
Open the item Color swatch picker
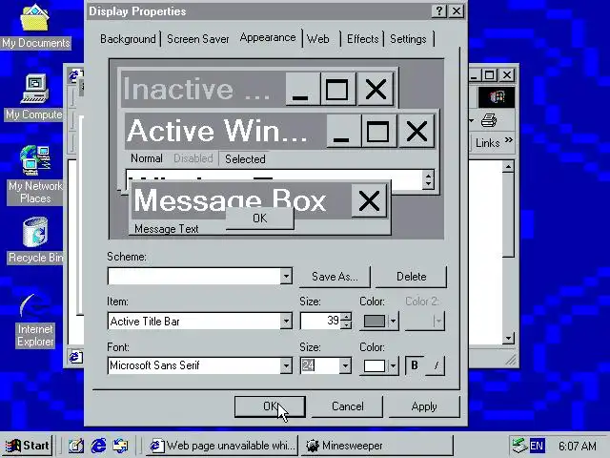coord(379,321)
